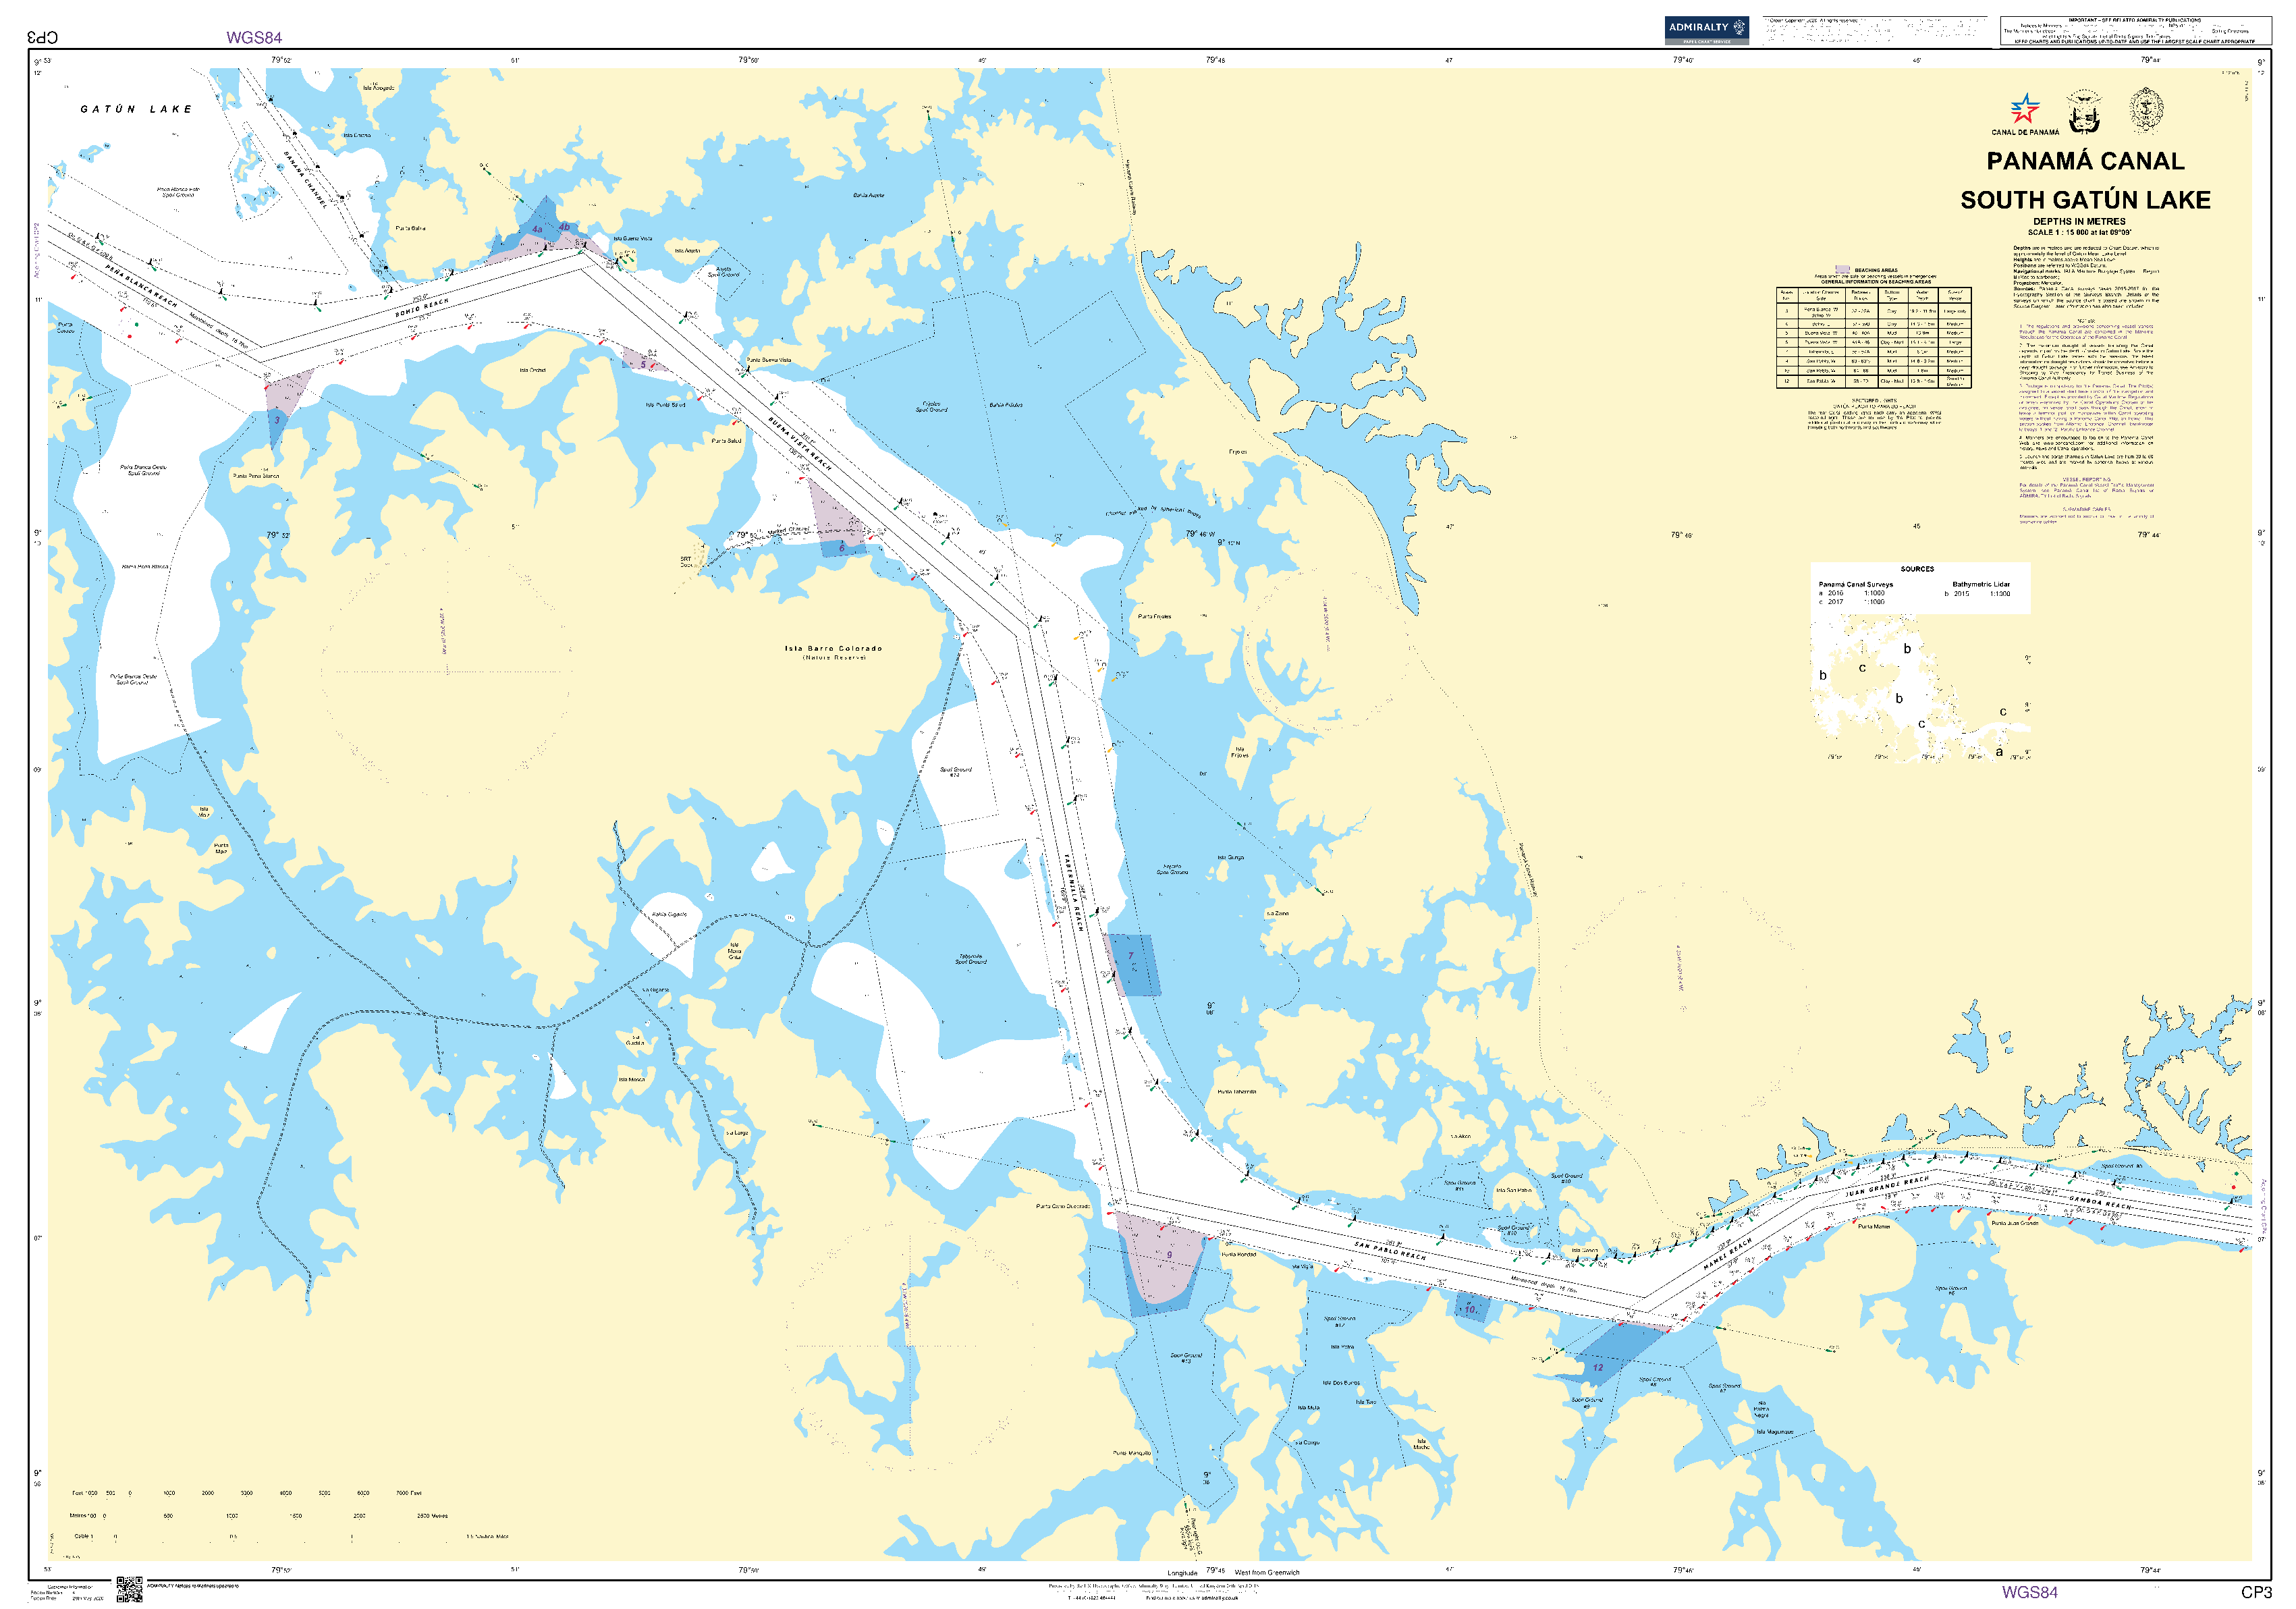Click the Metres scale bar at bottom left
Viewport: 2296px width, 1609px height.
point(259,1515)
